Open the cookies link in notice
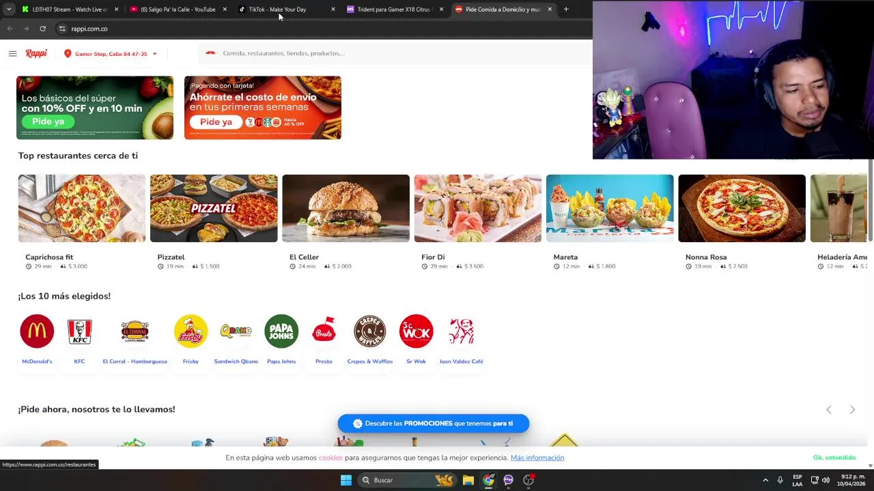The image size is (874, 491). tap(330, 458)
